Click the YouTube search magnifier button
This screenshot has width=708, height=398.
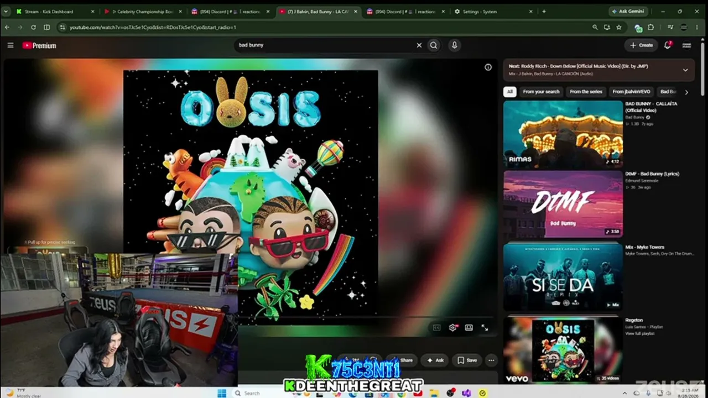click(x=434, y=45)
